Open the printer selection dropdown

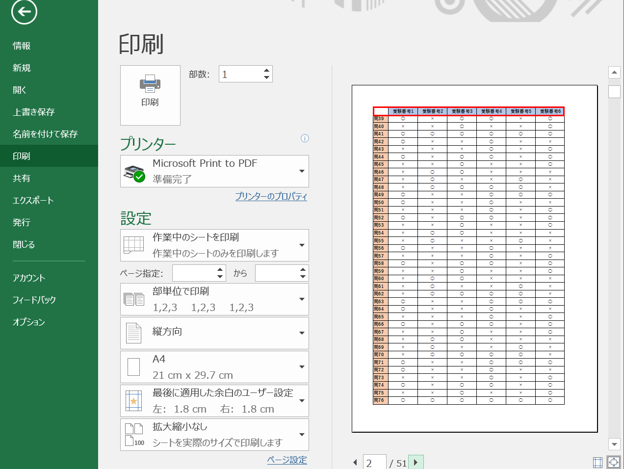tap(302, 171)
